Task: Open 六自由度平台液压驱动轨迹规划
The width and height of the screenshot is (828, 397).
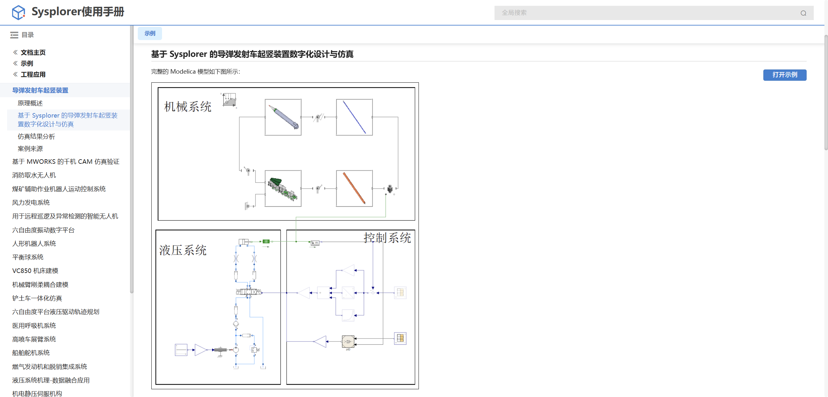Action: [56, 312]
